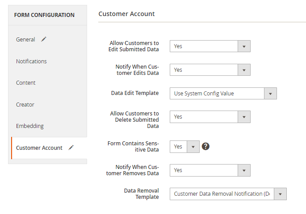Open the Embedding tab

point(29,126)
